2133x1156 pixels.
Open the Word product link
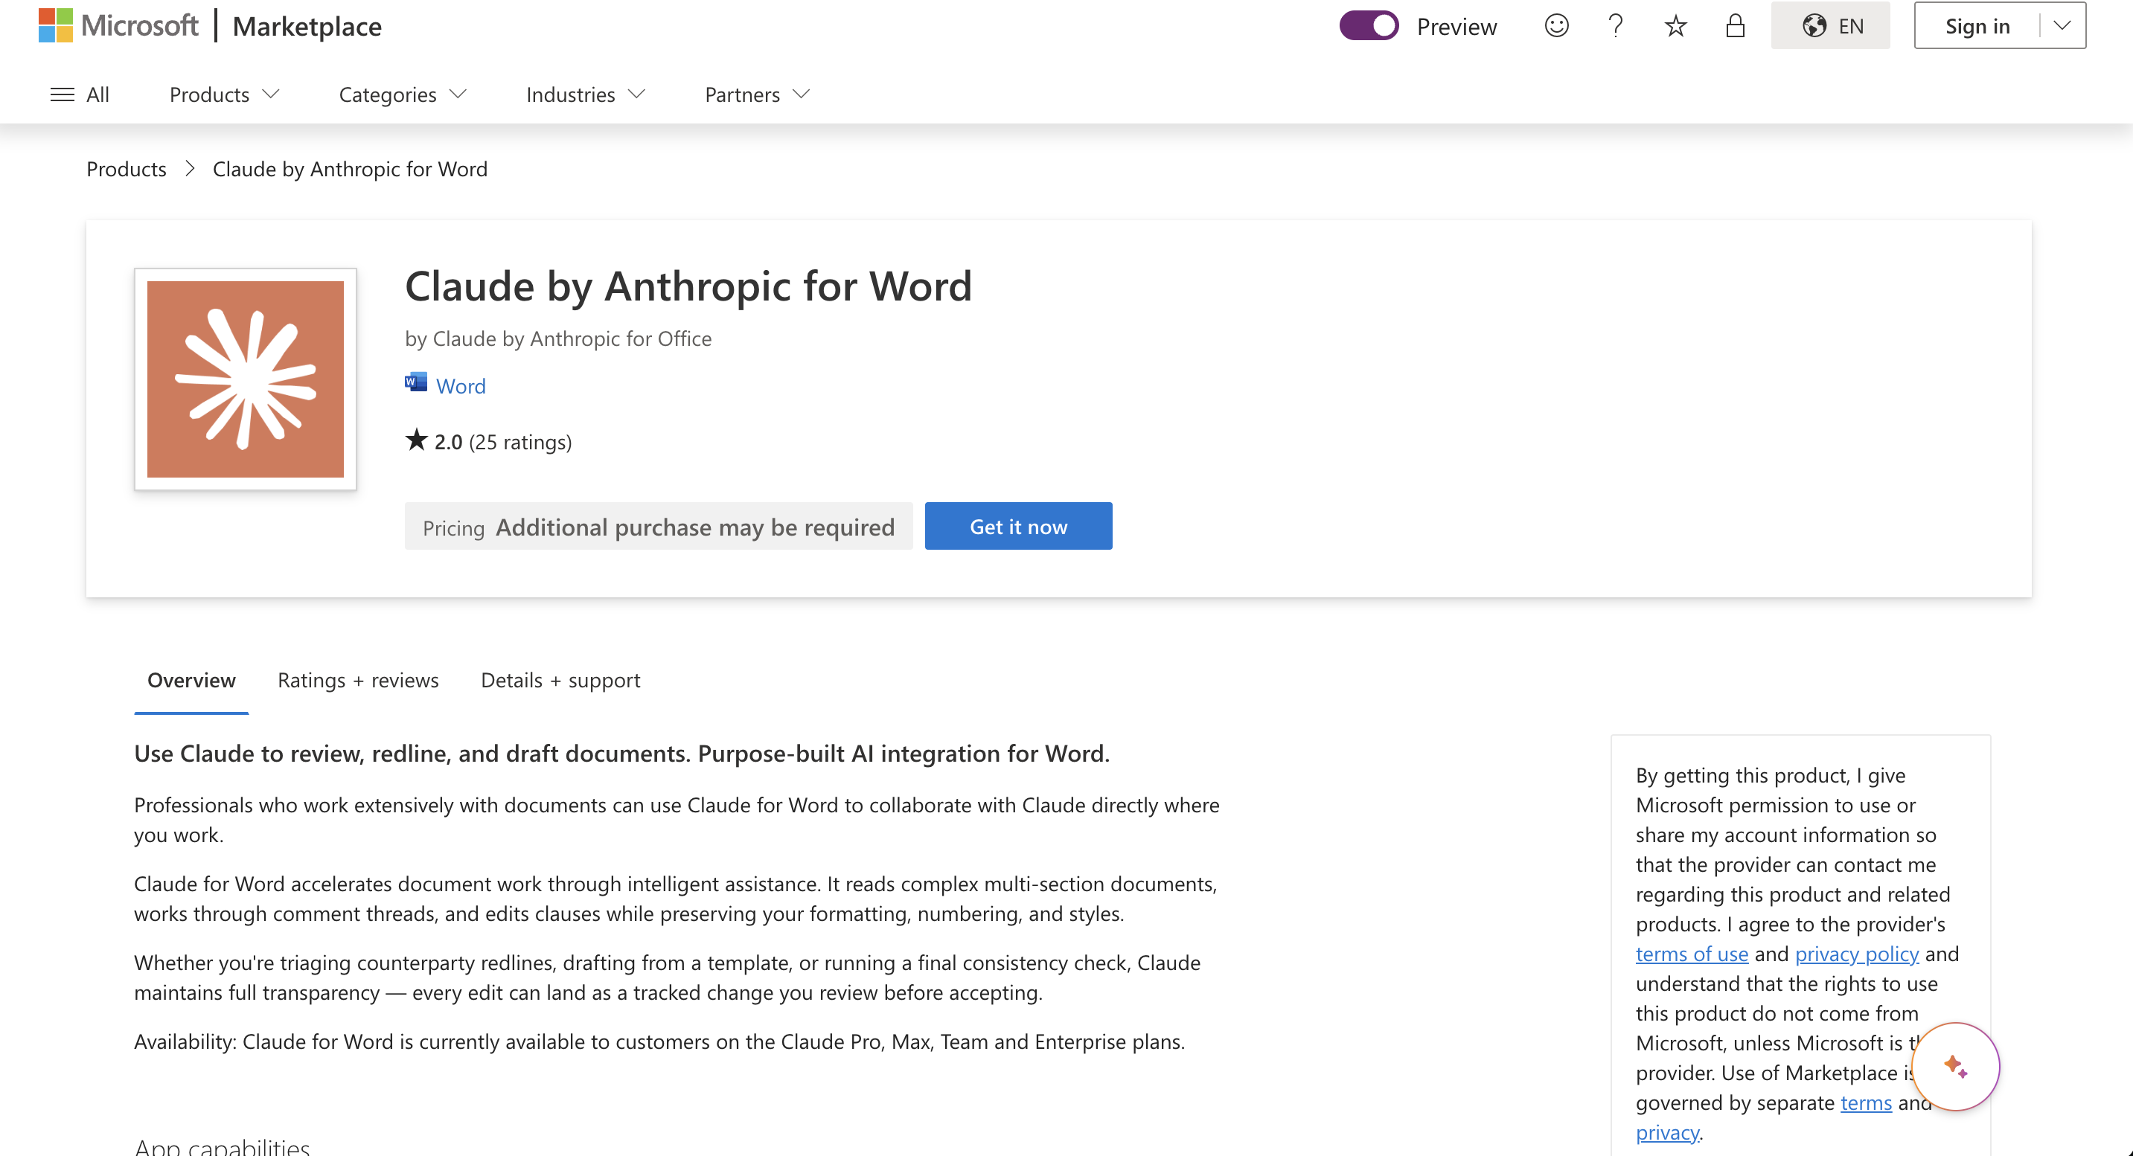461,385
